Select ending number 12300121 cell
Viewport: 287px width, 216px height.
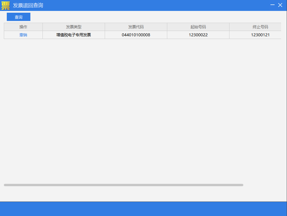(255, 35)
